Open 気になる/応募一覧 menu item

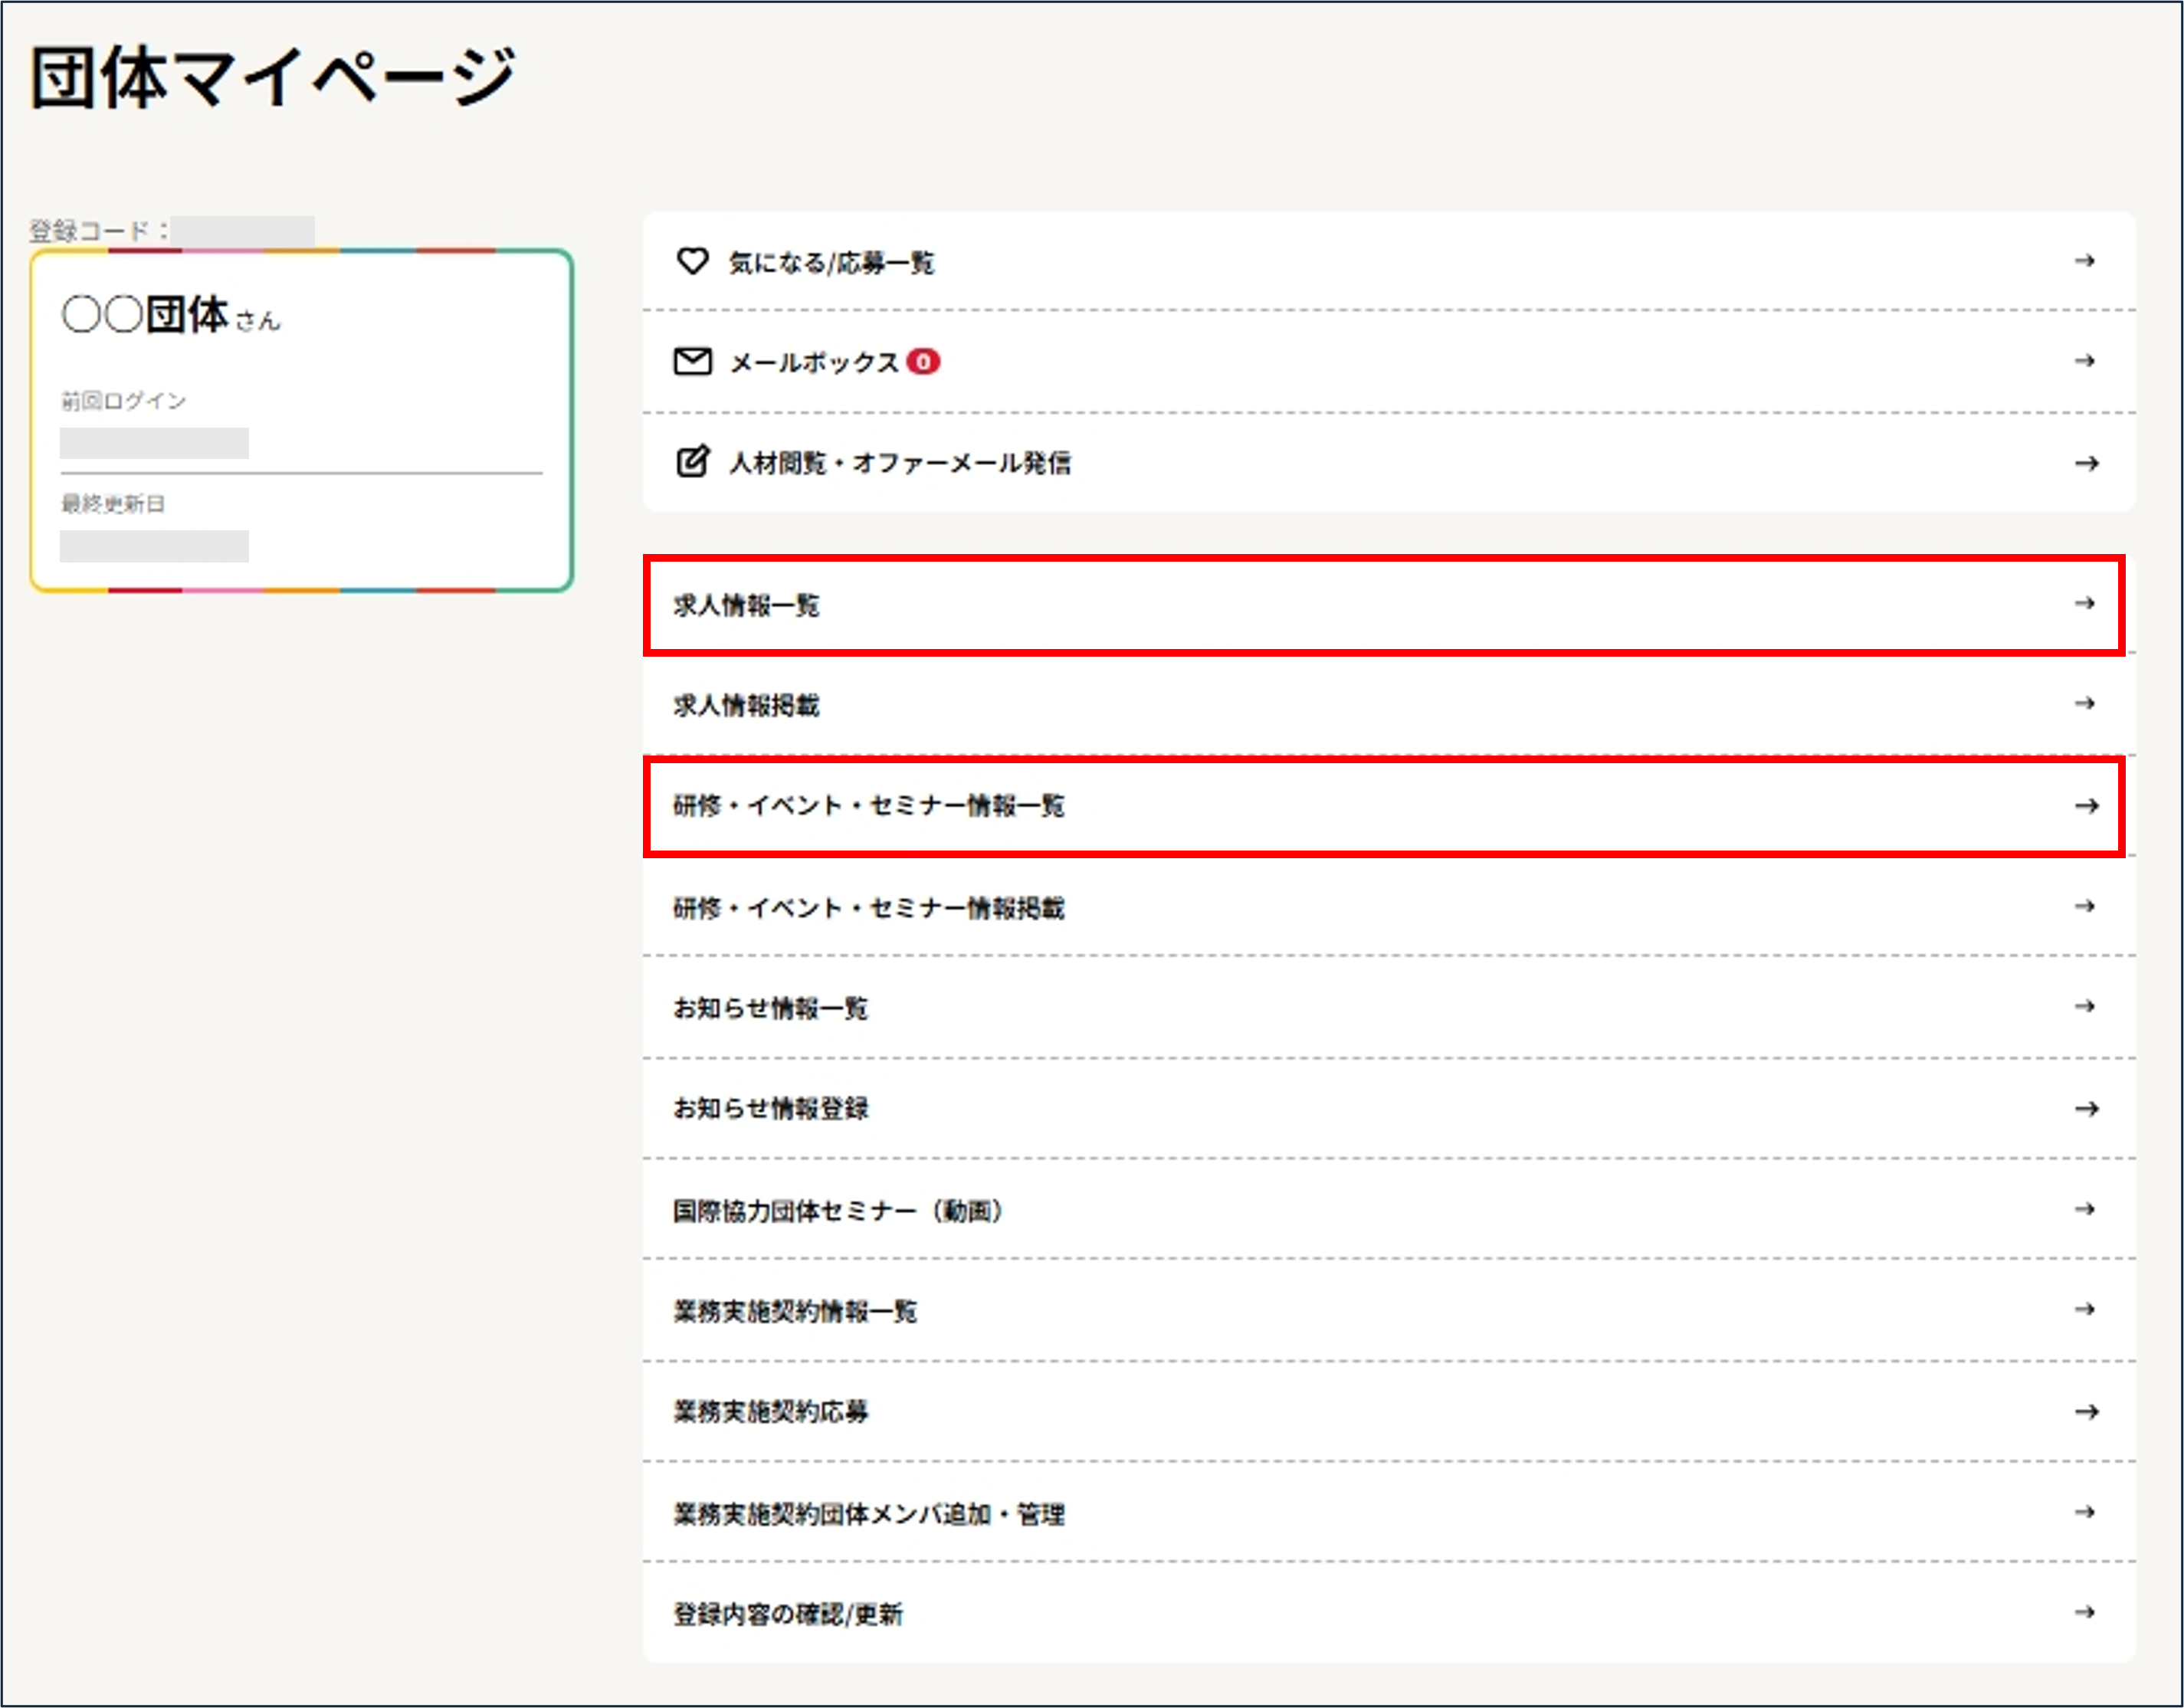831,263
